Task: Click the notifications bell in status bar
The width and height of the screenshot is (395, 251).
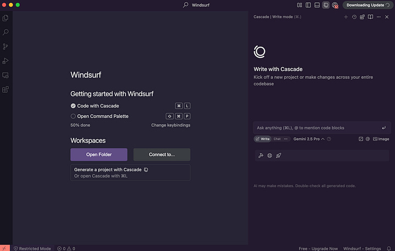Action: pos(389,248)
